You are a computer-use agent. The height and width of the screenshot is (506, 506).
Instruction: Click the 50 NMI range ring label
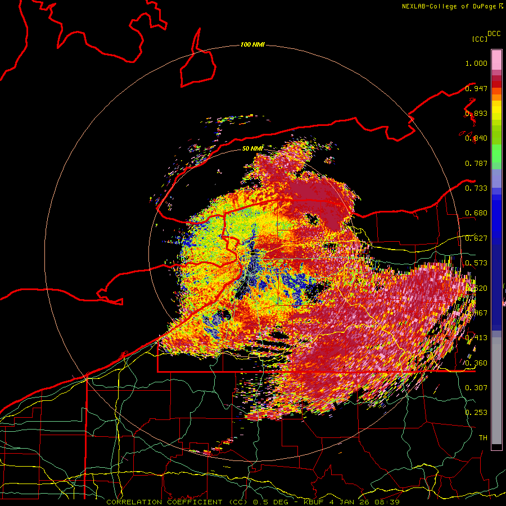tap(252, 148)
